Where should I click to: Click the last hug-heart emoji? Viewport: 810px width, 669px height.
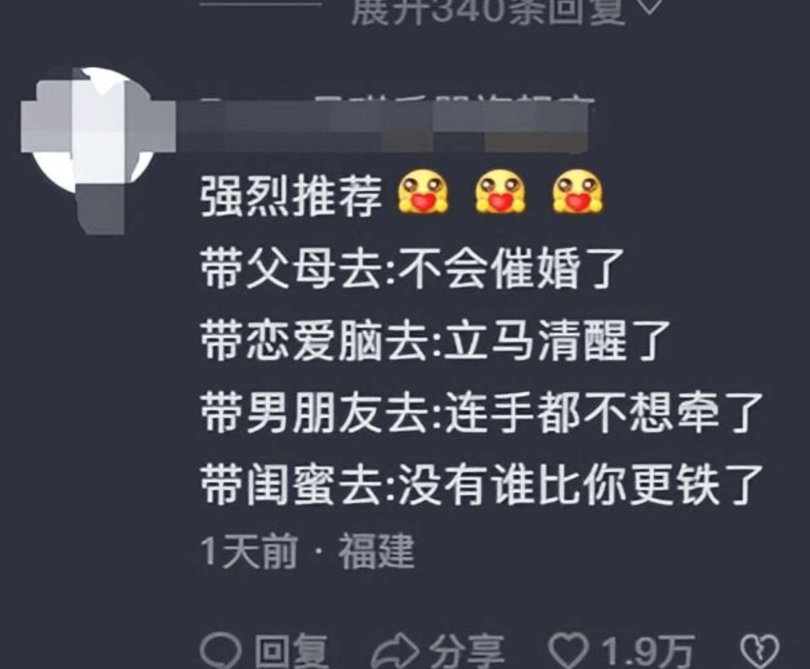point(577,192)
